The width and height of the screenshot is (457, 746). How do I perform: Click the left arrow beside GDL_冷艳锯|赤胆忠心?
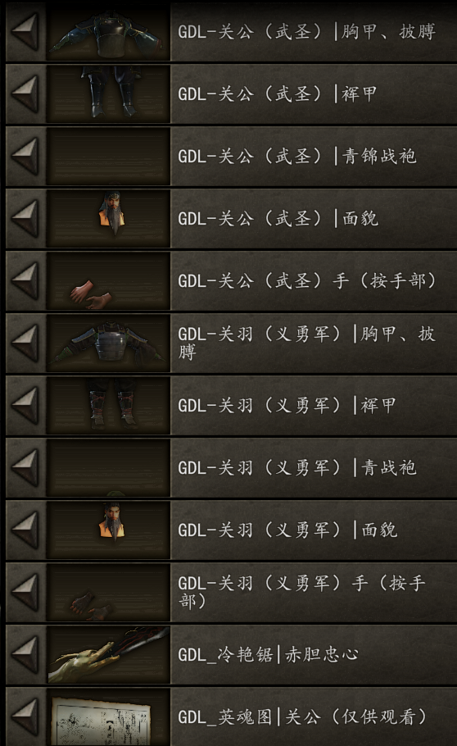click(25, 655)
